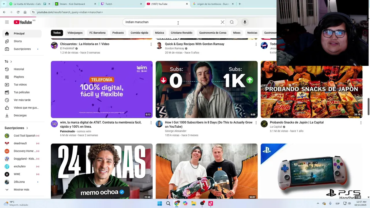
Task: Select Gastronomía de Corea filter chip
Action: [213, 33]
